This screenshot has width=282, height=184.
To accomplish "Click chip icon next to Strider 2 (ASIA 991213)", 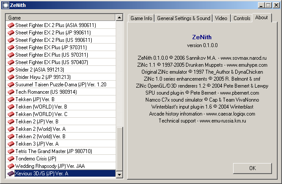I will tap(11, 70).
